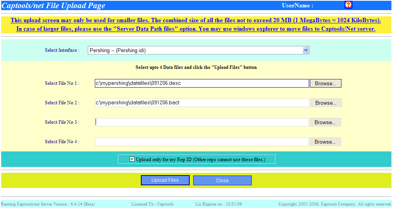Click the 20 MB size limit notice link
The width and height of the screenshot is (393, 209).
(196, 21)
